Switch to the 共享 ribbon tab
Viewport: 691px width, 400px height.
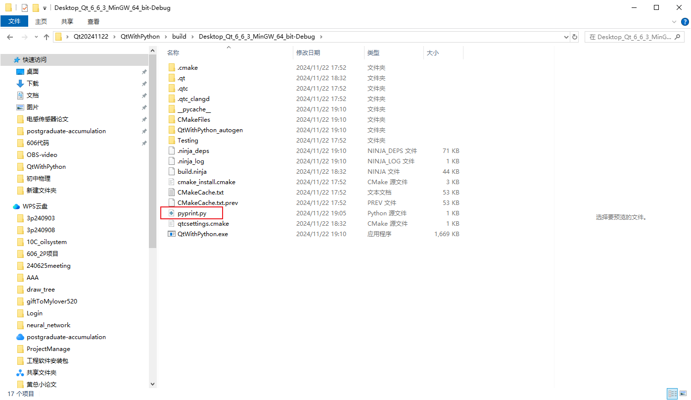coord(67,21)
